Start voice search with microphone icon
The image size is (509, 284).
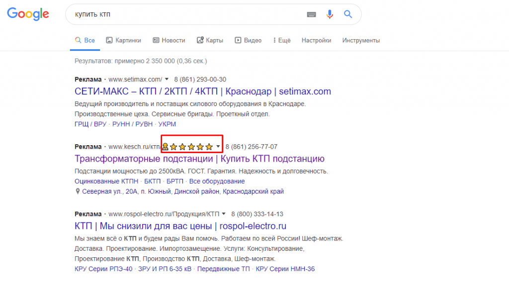click(330, 14)
